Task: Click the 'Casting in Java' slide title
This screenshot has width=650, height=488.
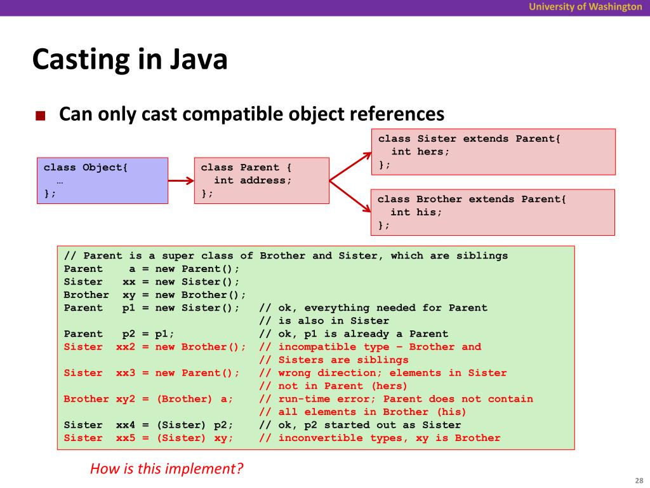Action: (x=129, y=59)
